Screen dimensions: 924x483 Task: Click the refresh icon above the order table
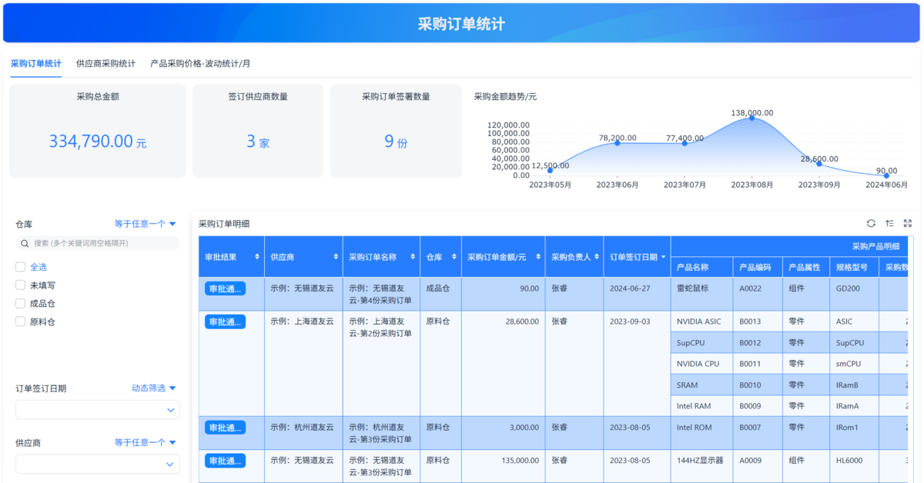pyautogui.click(x=871, y=224)
